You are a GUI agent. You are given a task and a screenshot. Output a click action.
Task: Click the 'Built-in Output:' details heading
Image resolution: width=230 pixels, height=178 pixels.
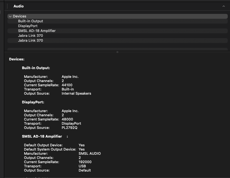36,68
